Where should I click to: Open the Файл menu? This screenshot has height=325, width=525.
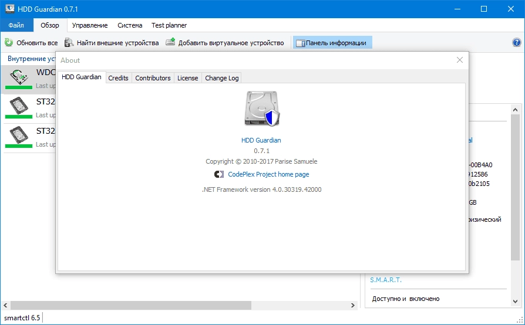coord(16,25)
